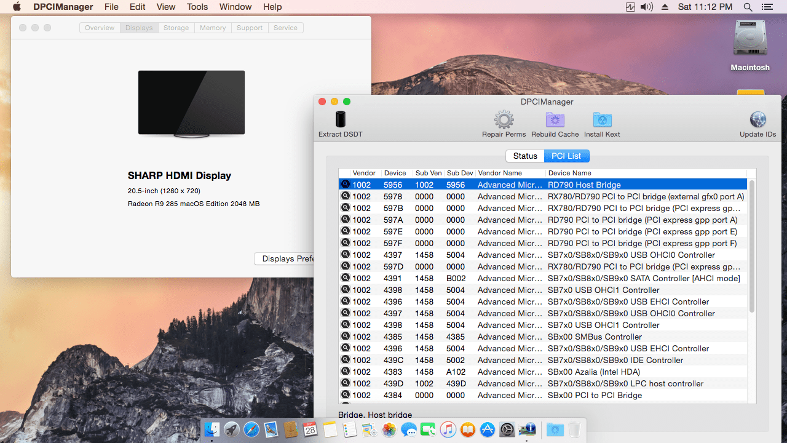The width and height of the screenshot is (787, 443).
Task: Open the App Store dock icon
Action: [x=488, y=429]
